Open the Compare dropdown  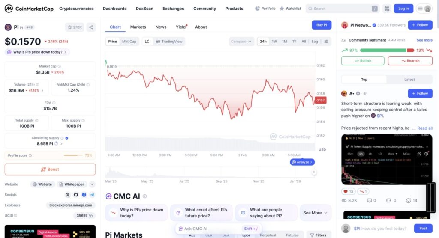[x=241, y=42]
